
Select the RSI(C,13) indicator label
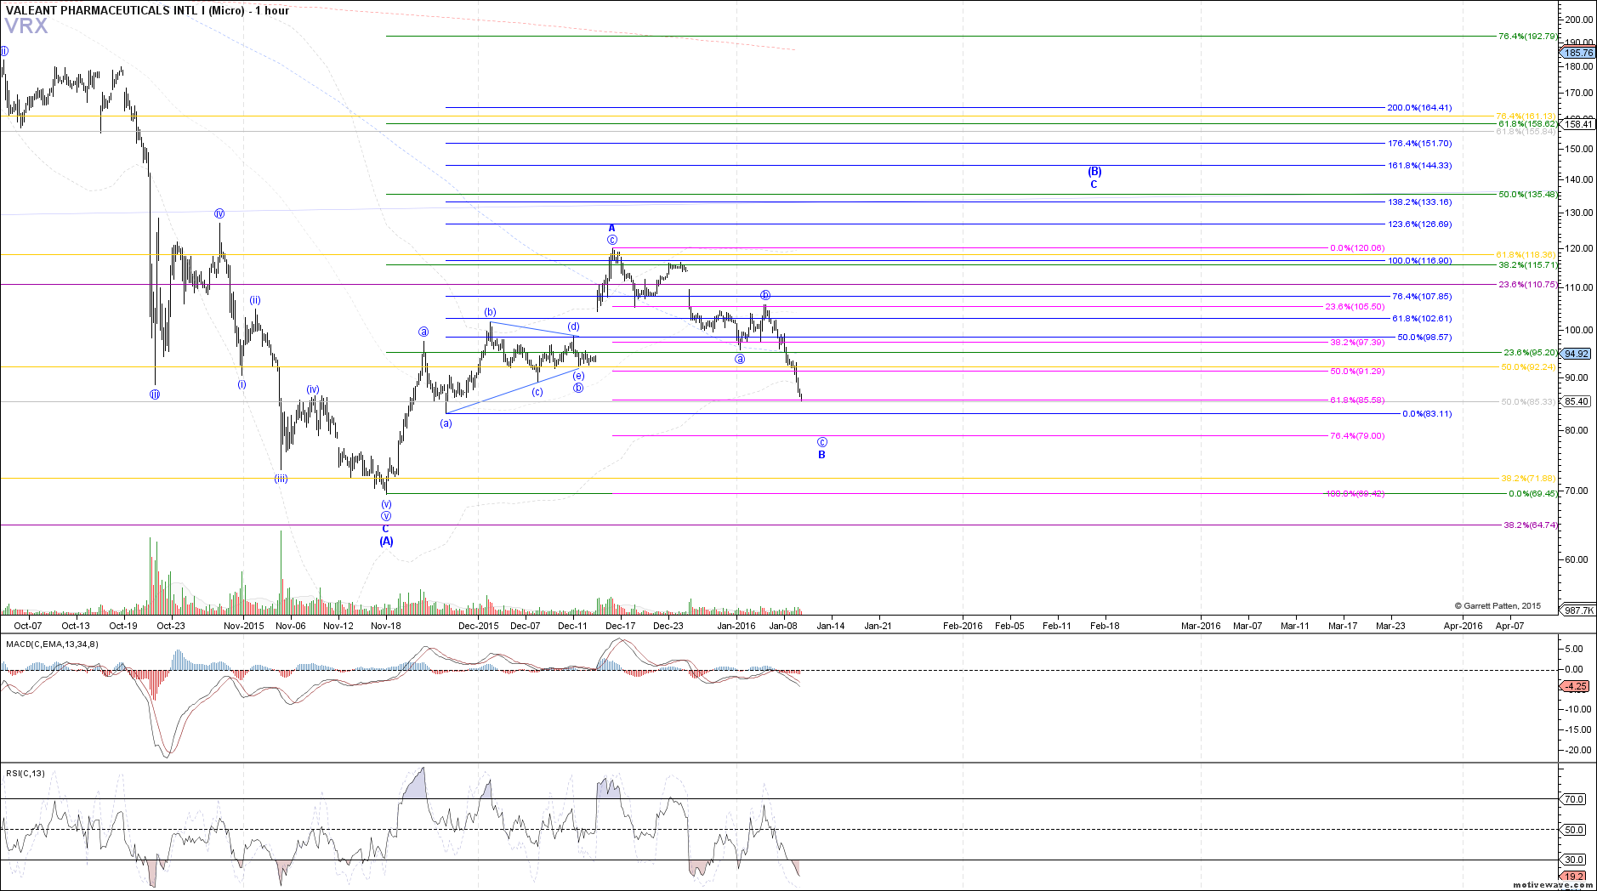(26, 773)
